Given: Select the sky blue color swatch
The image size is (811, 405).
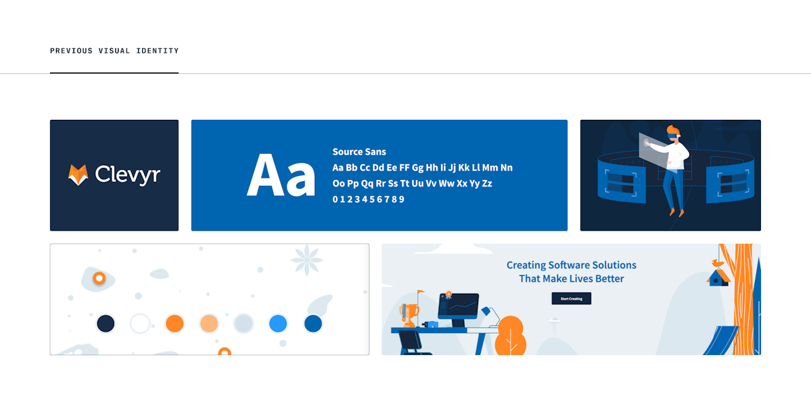Looking at the screenshot, I should [278, 324].
